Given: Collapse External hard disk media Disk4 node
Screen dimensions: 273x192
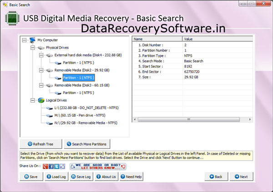Looking at the screenshot, I should (x=41, y=55).
